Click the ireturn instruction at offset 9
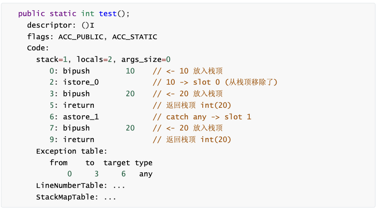Screen dimensions: 379x209 (78, 140)
